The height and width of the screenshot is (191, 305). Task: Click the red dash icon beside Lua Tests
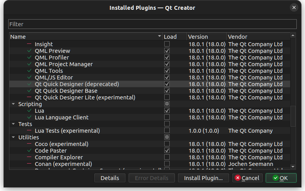coord(29,130)
